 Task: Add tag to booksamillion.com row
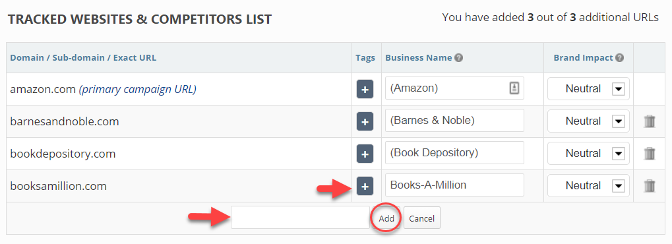(365, 186)
